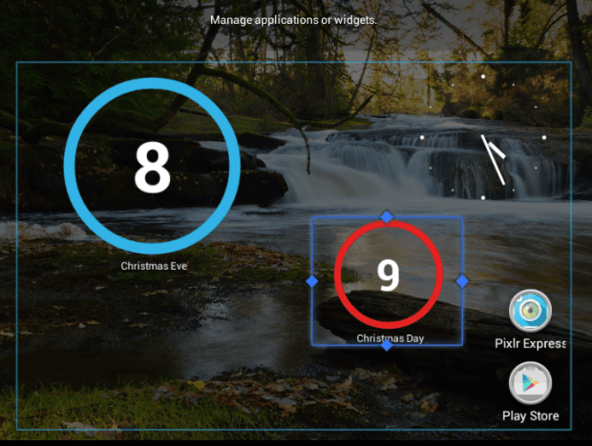Click the "Pixlr Express" text label
This screenshot has height=446, width=592.
[x=530, y=343]
